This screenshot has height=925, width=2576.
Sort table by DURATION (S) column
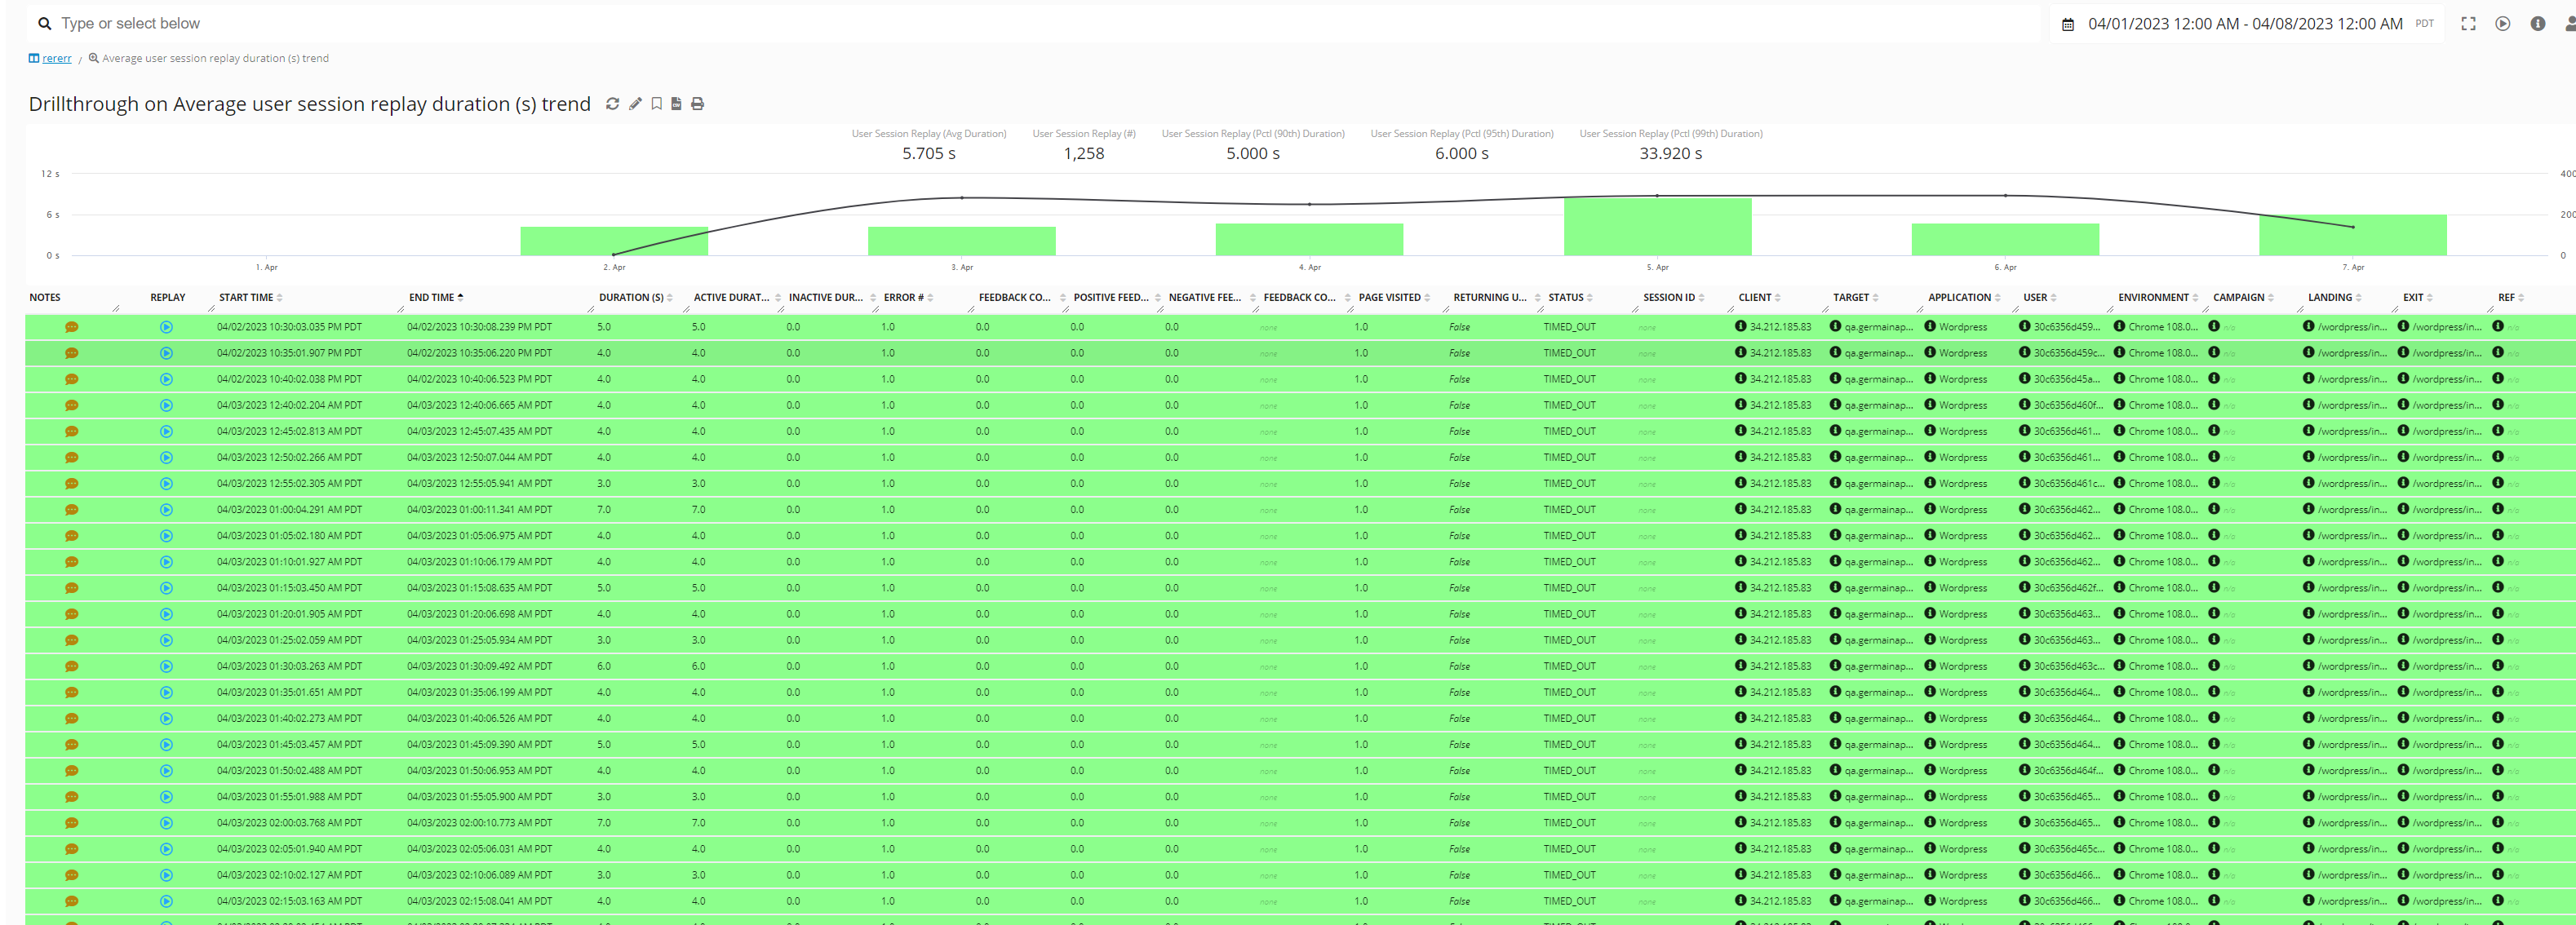[631, 298]
